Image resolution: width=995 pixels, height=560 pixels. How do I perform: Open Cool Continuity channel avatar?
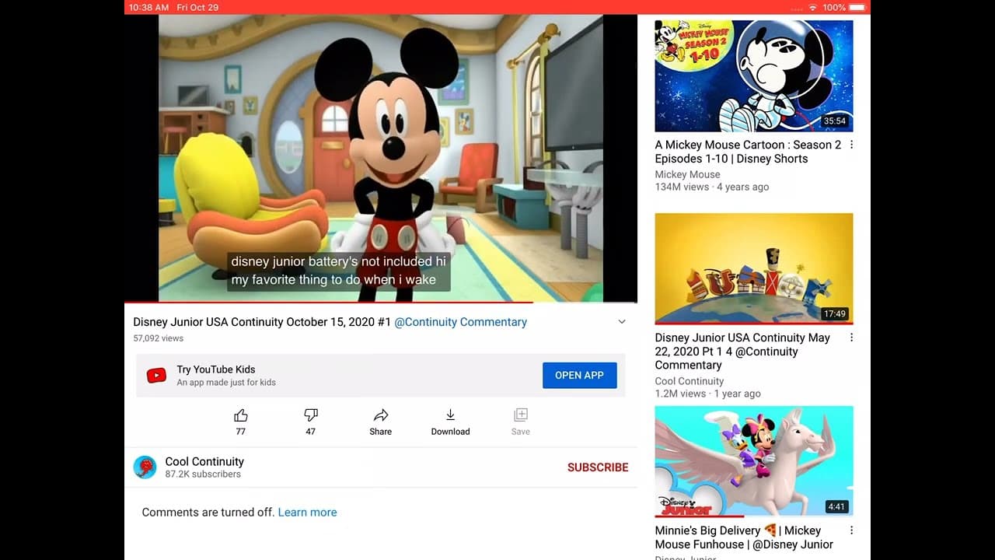point(145,467)
